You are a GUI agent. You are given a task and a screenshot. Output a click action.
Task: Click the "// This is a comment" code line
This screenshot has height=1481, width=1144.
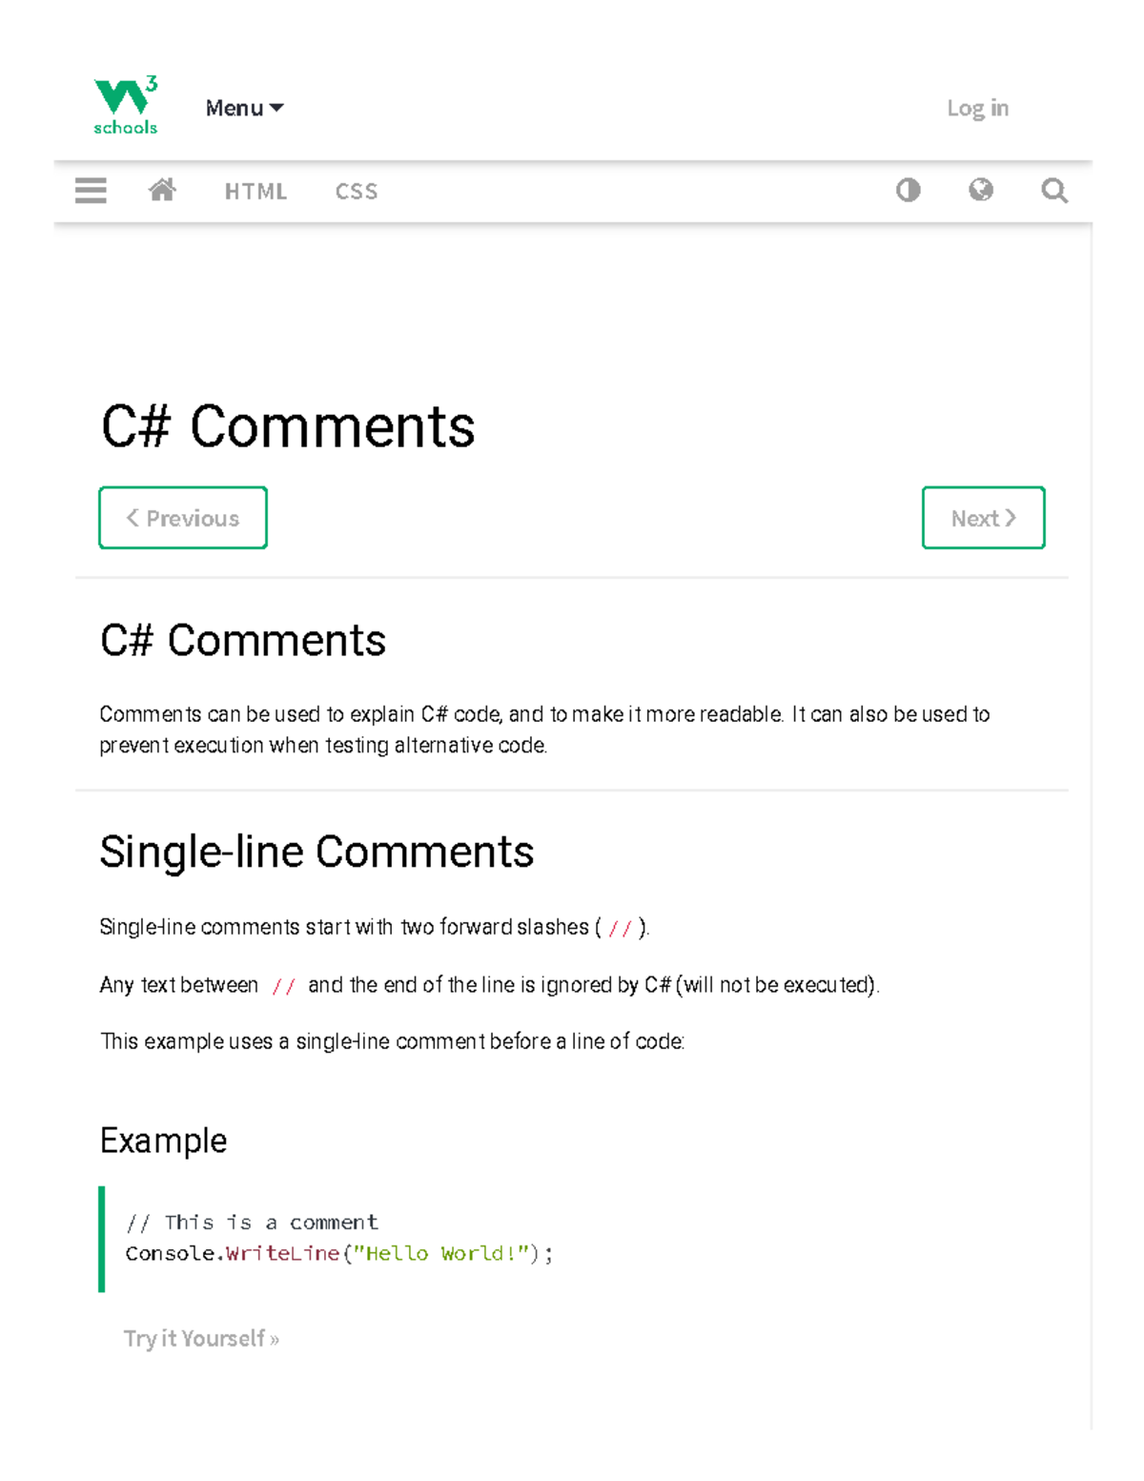tap(252, 1223)
